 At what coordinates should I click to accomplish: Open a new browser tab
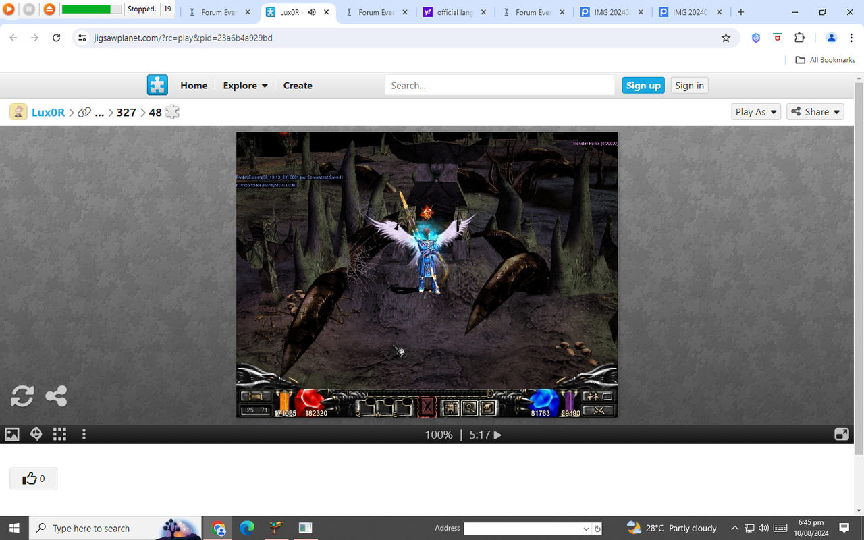pos(741,12)
